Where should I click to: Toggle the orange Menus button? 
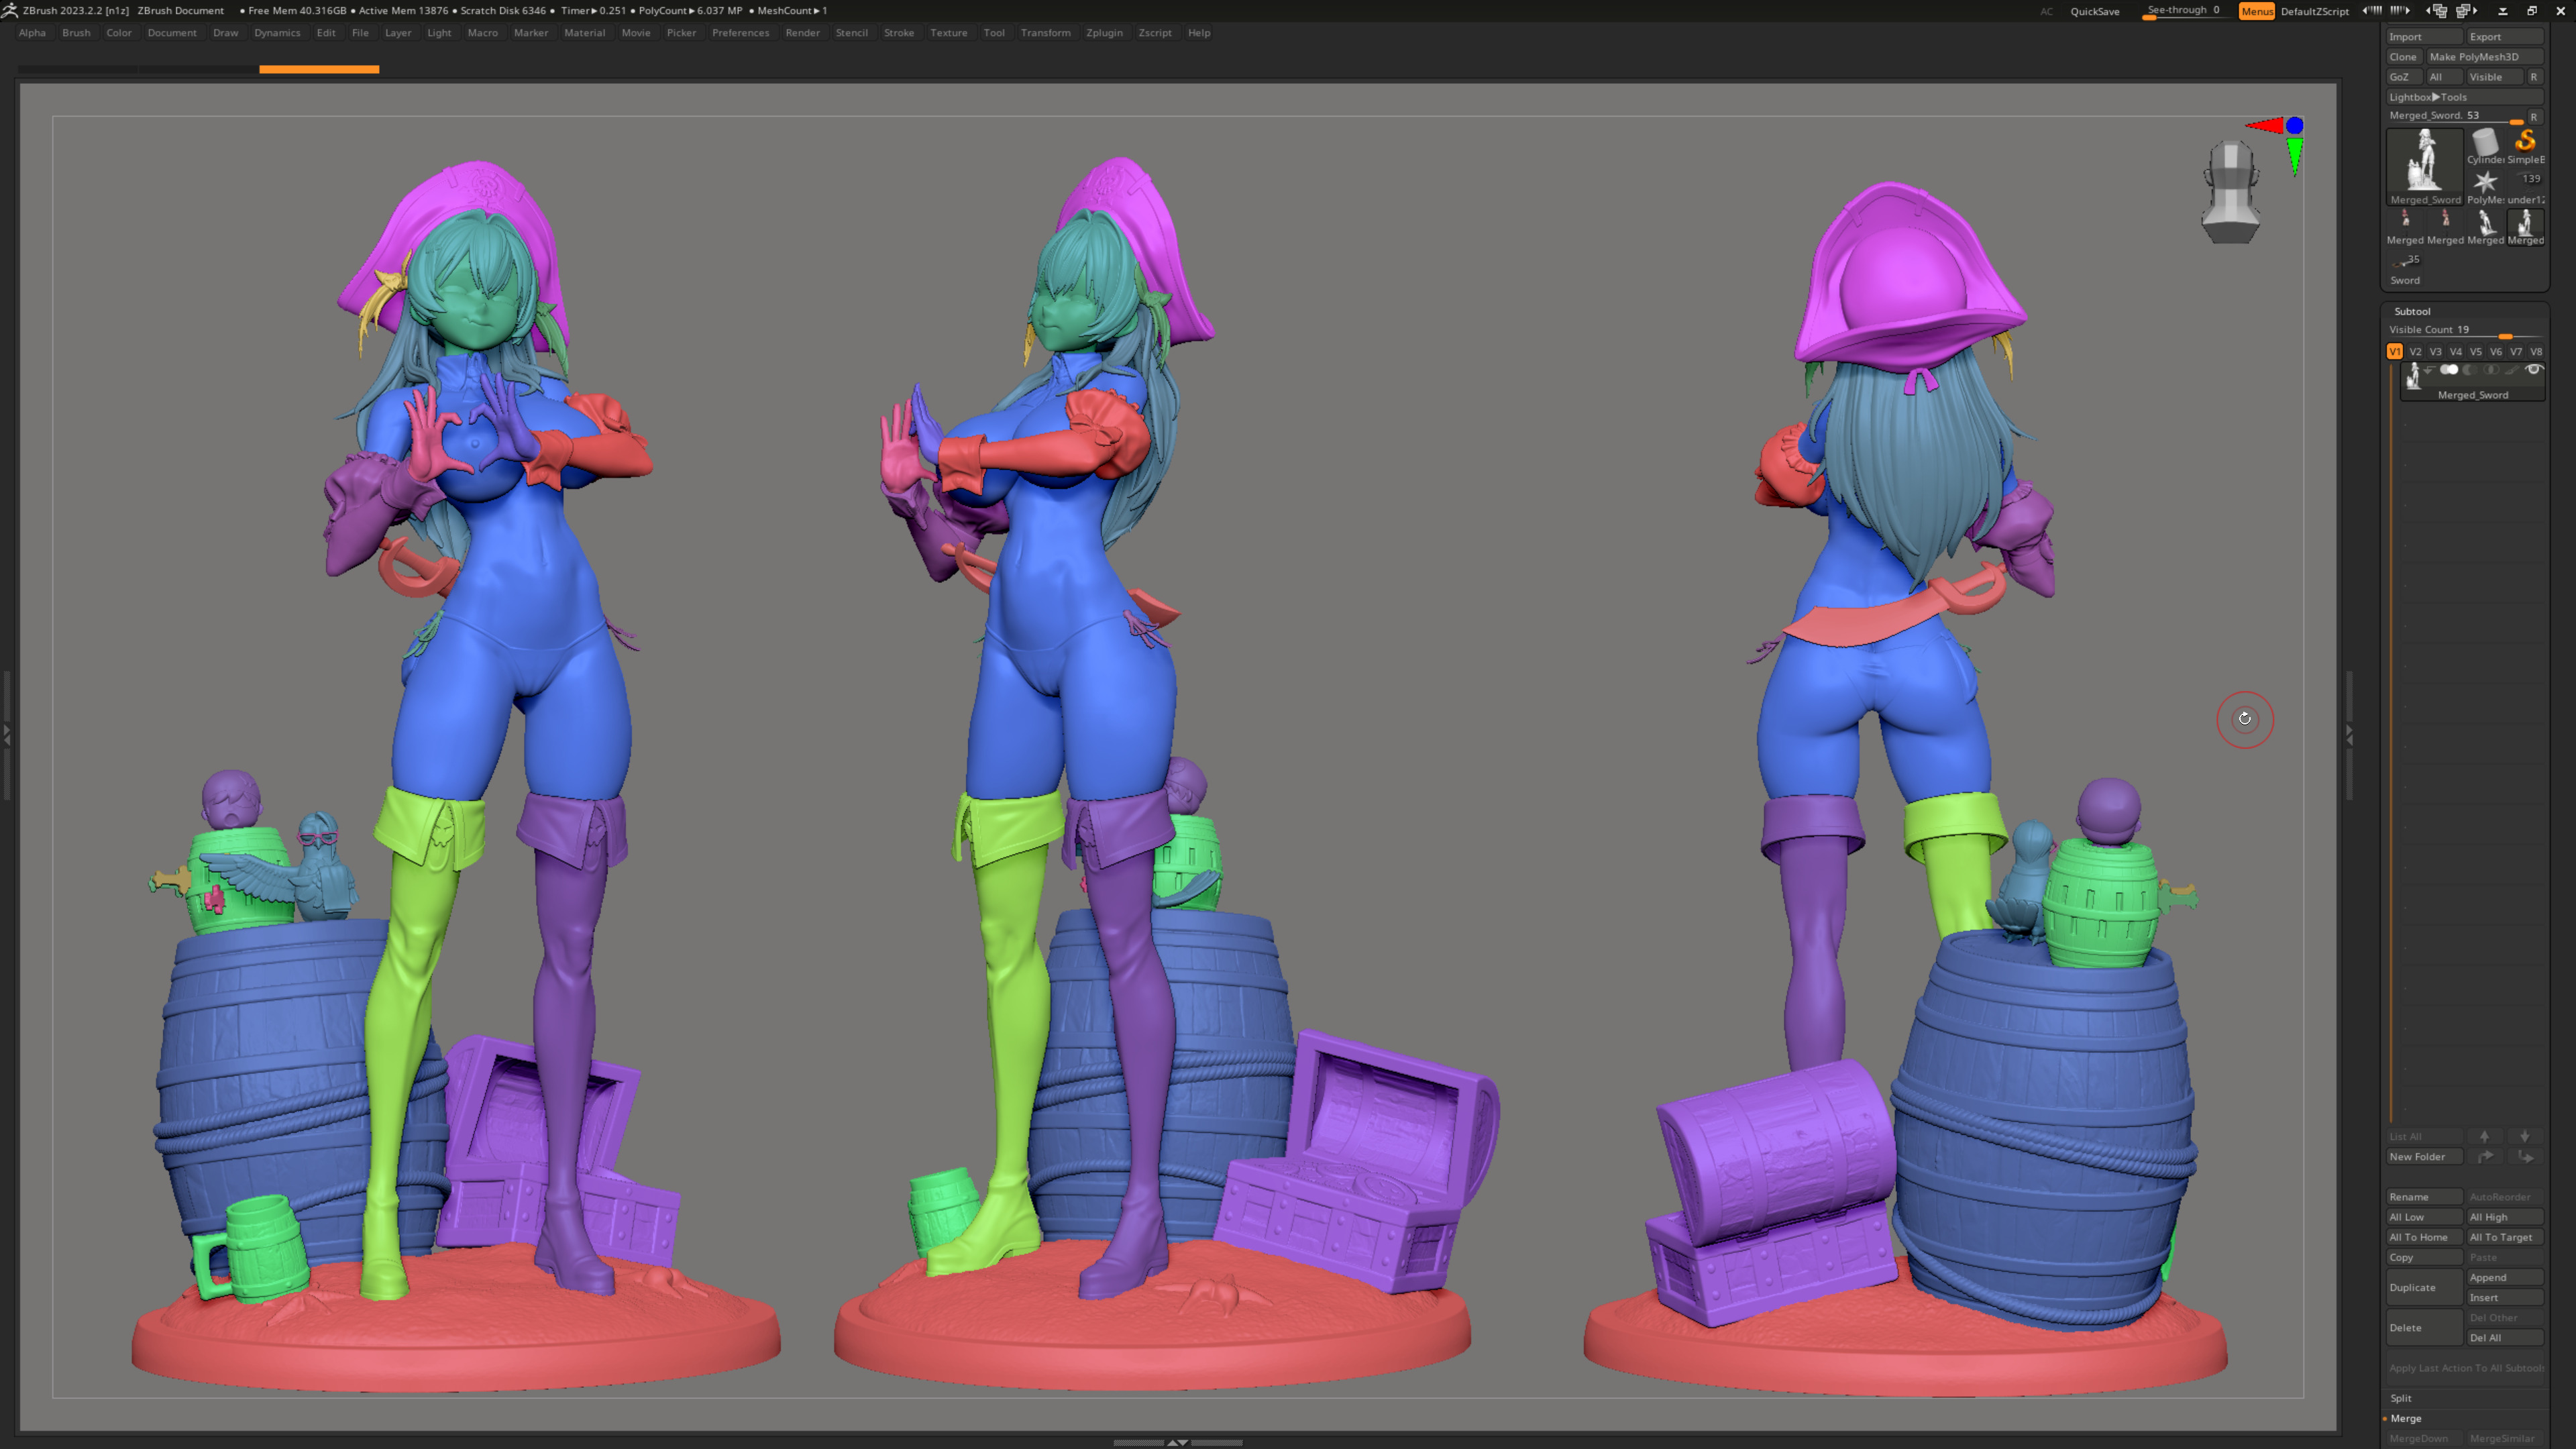2257,11
